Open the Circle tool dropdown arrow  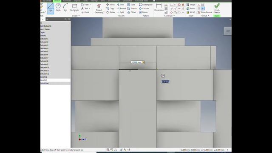coord(58,12)
